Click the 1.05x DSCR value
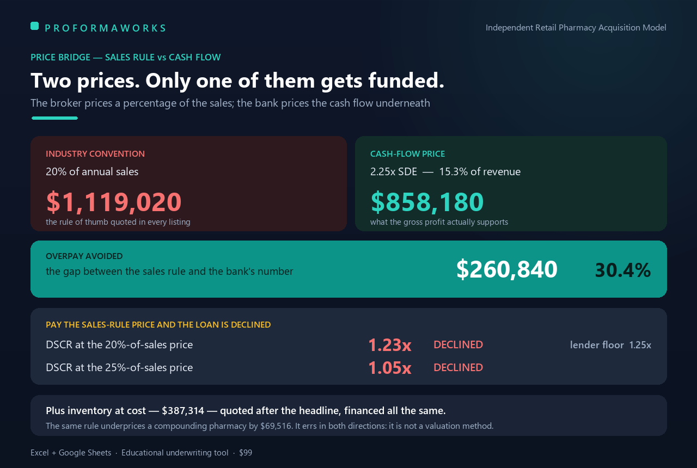This screenshot has height=468, width=697. 390,368
